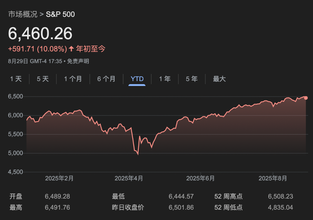Image resolution: width=313 pixels, height=220 pixels.
Task: Select the YTD range tab
Action: [137, 79]
